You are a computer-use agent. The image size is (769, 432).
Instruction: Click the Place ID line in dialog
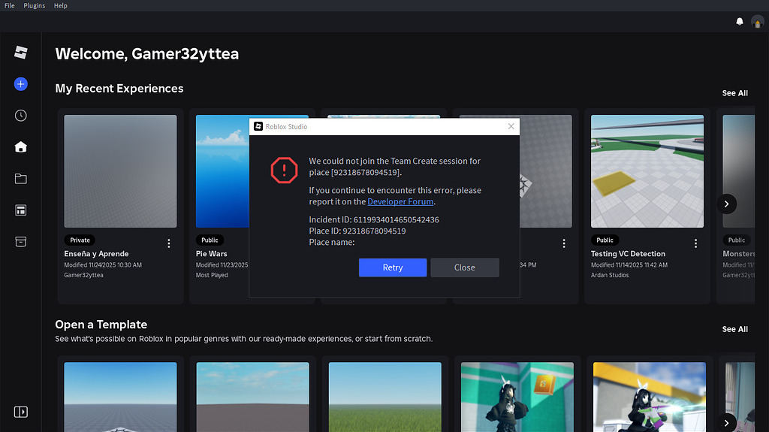(357, 231)
